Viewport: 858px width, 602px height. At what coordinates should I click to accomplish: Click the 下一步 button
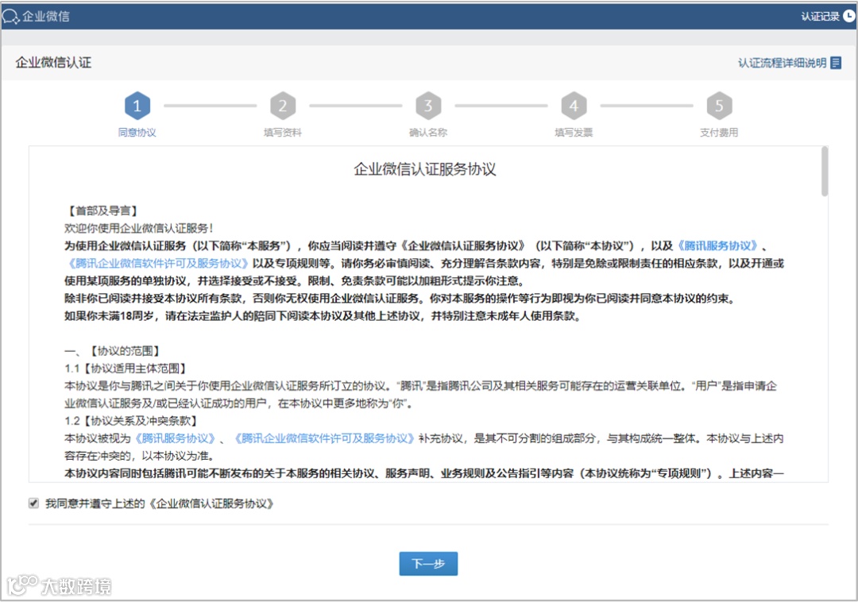click(x=428, y=563)
